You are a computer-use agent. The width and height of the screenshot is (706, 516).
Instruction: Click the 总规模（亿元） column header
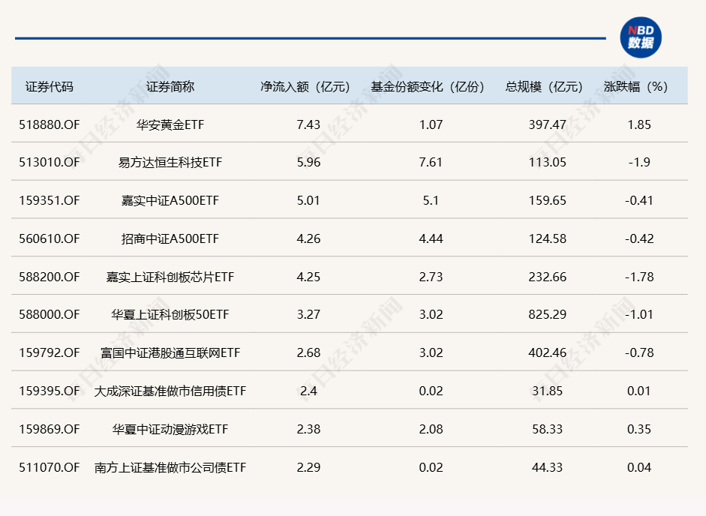[545, 86]
